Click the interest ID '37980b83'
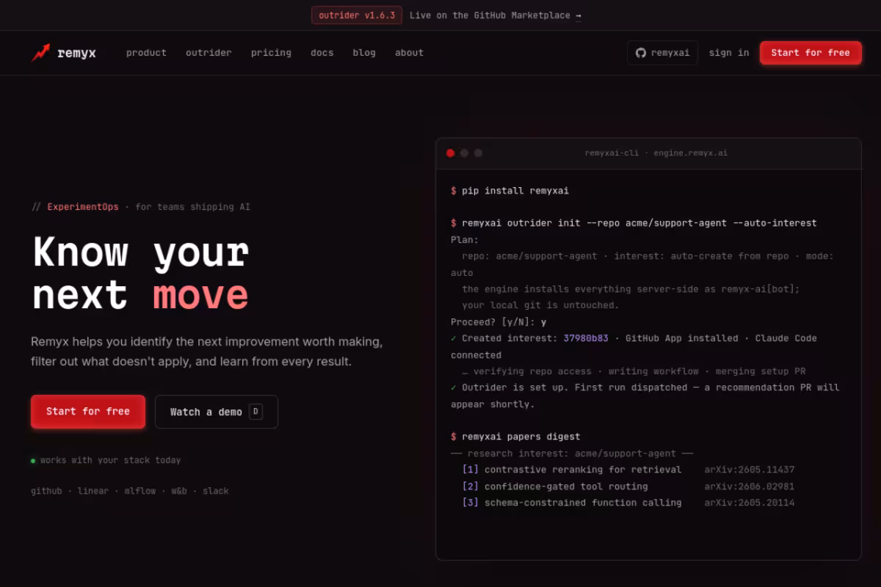This screenshot has height=587, width=881. click(x=586, y=338)
